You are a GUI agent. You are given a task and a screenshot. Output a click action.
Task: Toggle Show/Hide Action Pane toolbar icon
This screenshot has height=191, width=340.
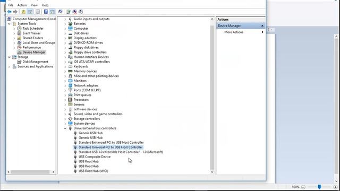point(52,12)
